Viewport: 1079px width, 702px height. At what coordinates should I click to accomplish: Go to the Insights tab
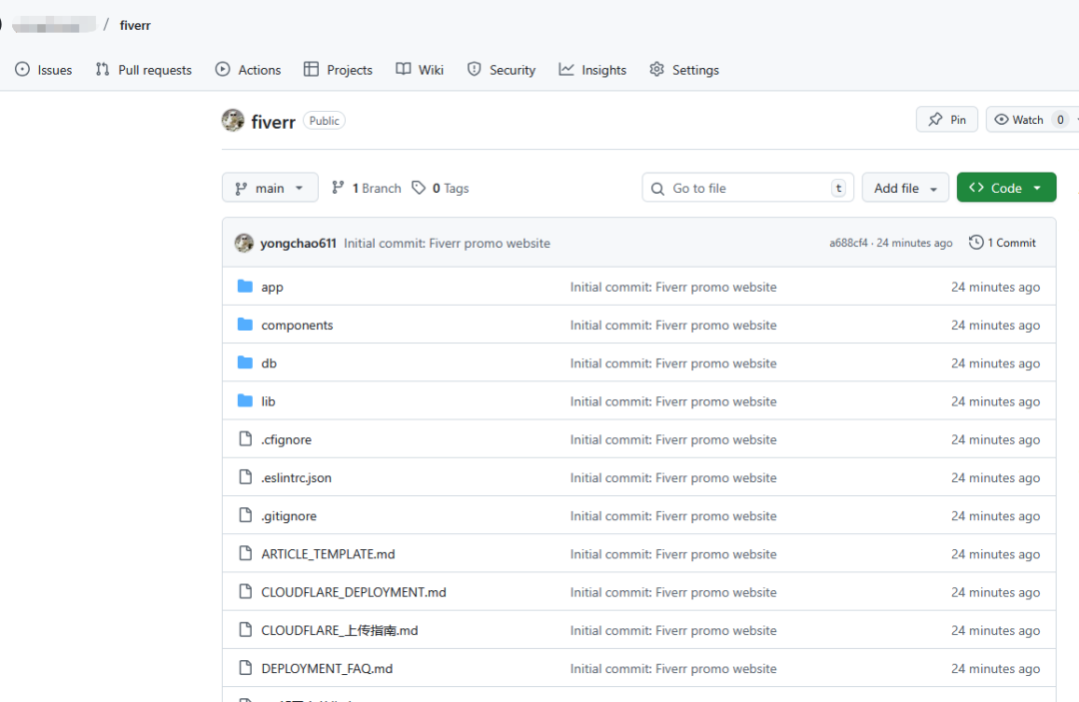point(592,70)
